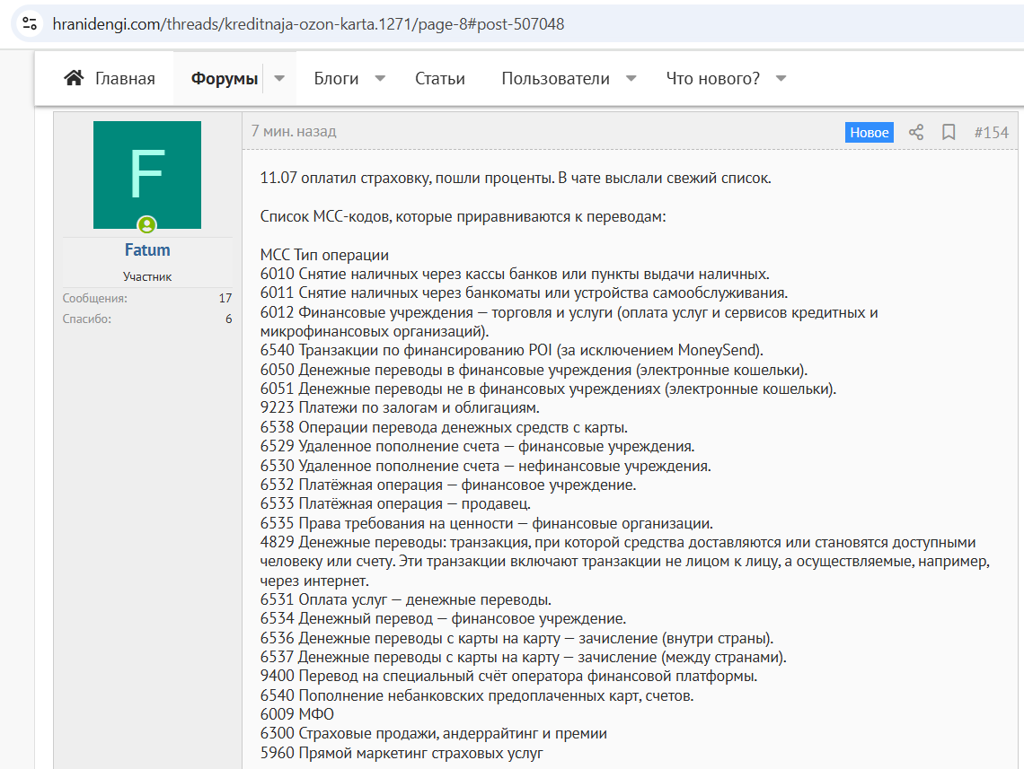Image resolution: width=1024 pixels, height=769 pixels.
Task: Open the Fatum username profile link
Action: coord(147,249)
